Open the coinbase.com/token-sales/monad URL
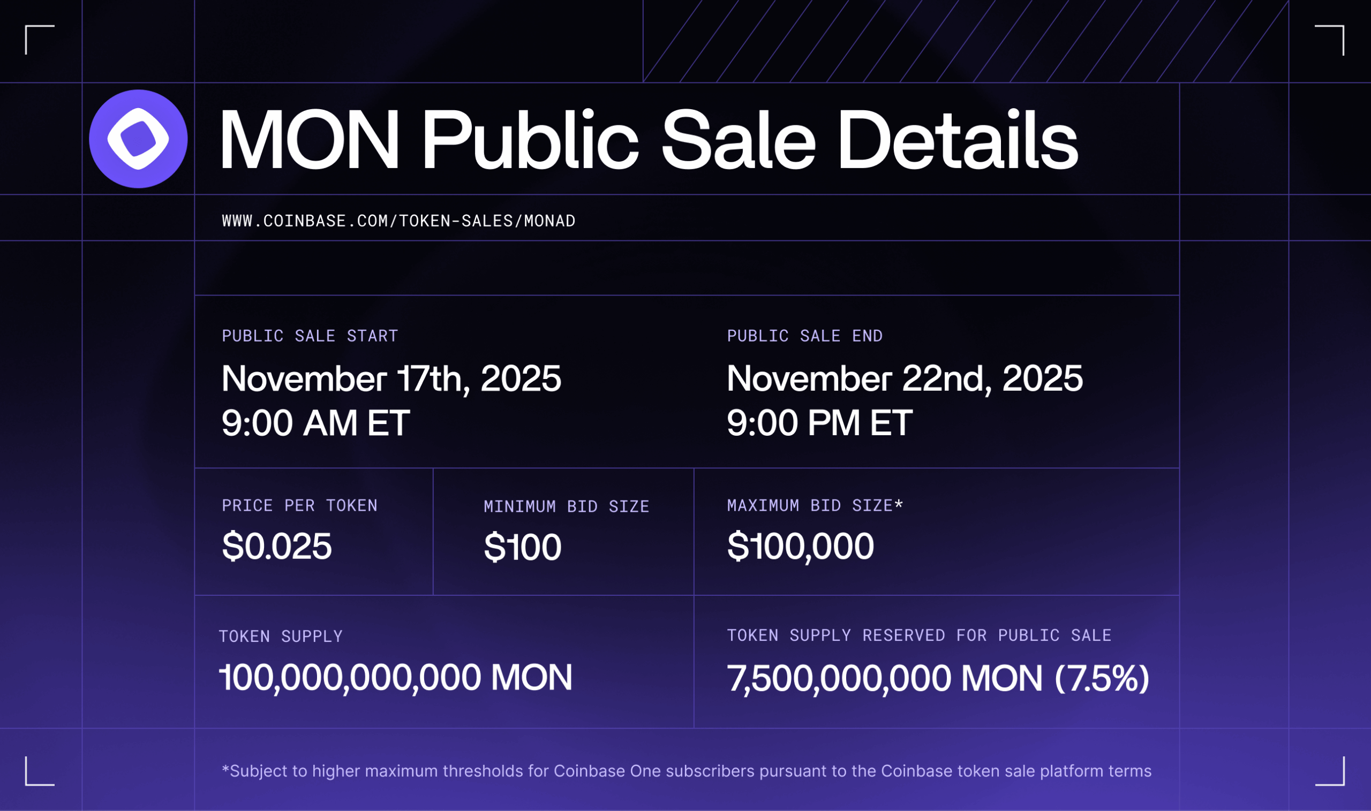The image size is (1371, 811). point(398,221)
